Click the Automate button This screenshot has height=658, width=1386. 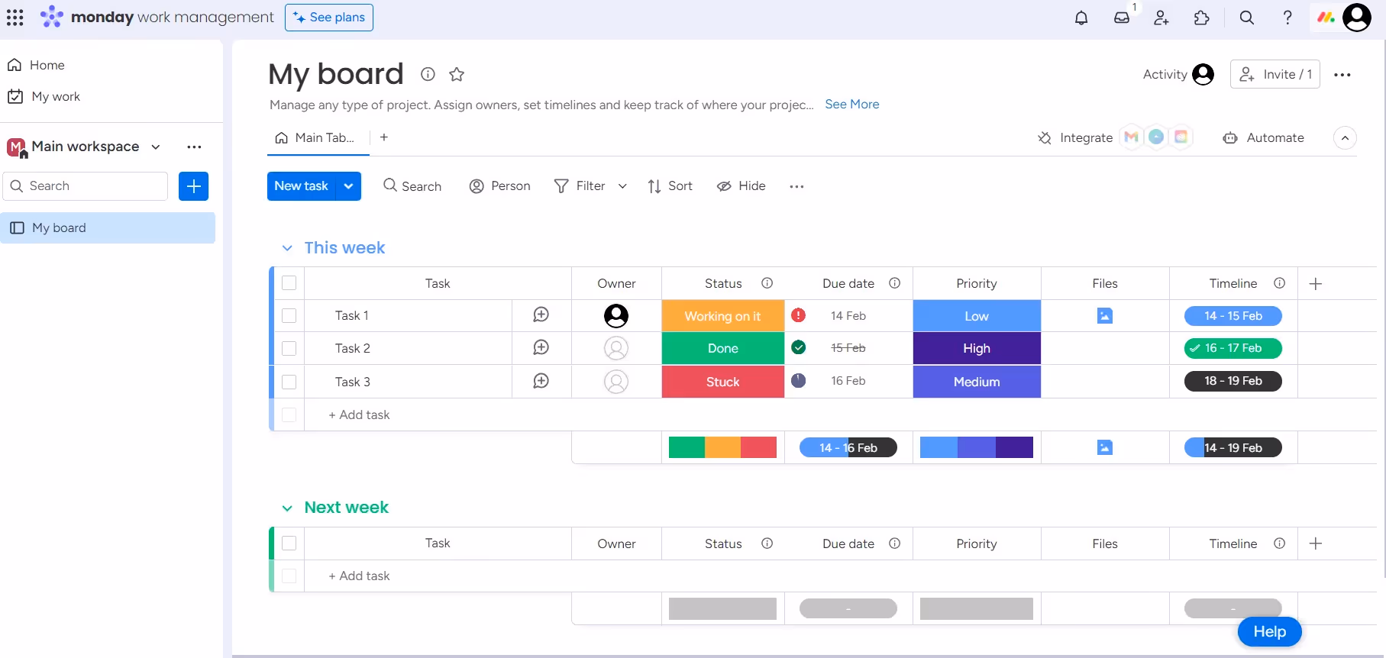pyautogui.click(x=1264, y=138)
